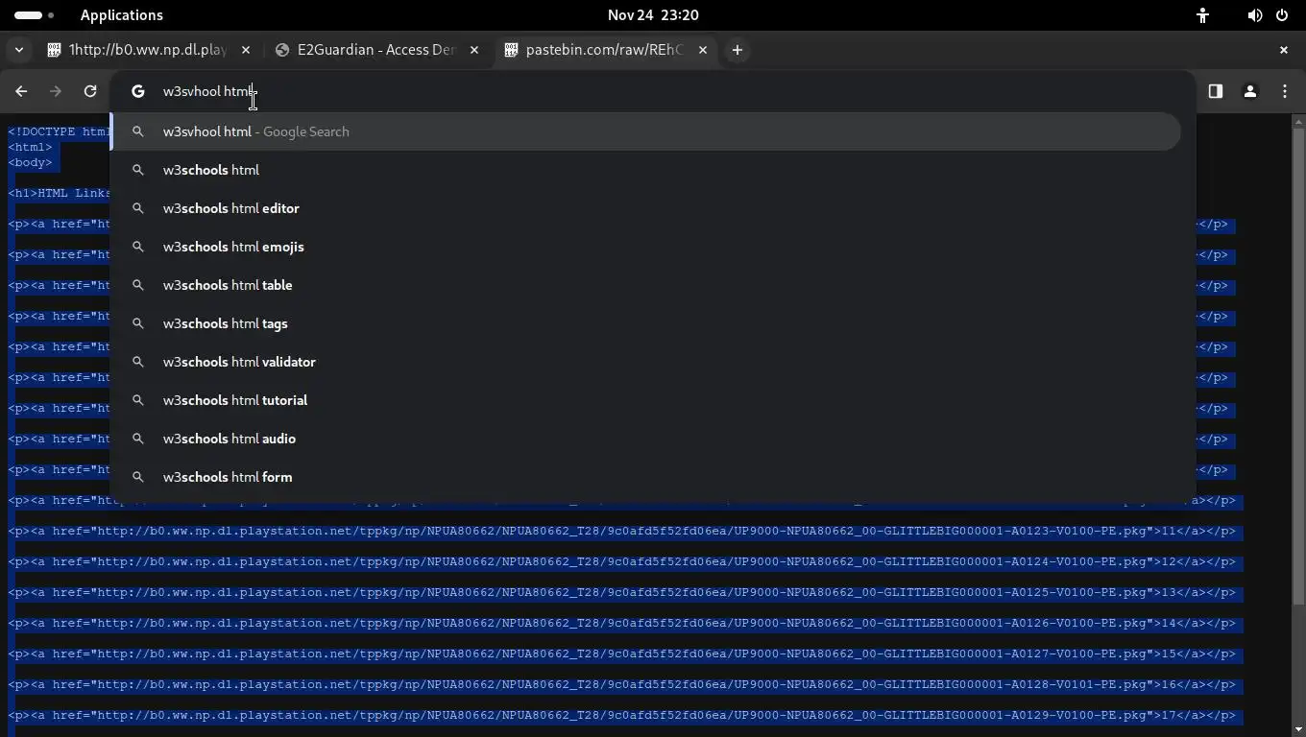Image resolution: width=1306 pixels, height=737 pixels.
Task: Close the E2Guardian Access Denied tab
Action: pos(474,50)
